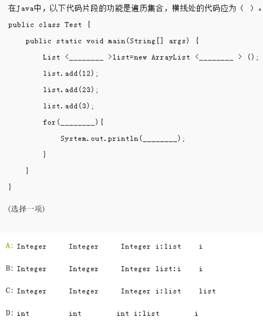Pick answer option C
The image size is (263, 324).
click(9, 291)
